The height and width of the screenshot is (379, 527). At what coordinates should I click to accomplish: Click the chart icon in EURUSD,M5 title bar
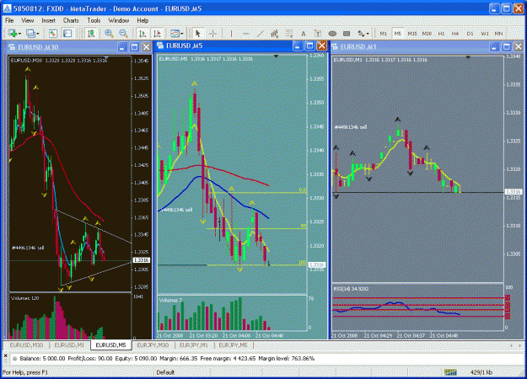(160, 45)
